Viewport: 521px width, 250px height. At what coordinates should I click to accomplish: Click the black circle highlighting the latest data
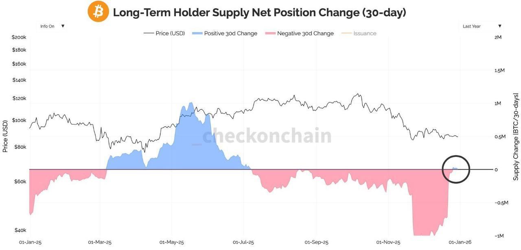pyautogui.click(x=456, y=169)
